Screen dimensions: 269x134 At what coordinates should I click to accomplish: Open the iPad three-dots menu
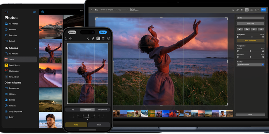[81, 11]
